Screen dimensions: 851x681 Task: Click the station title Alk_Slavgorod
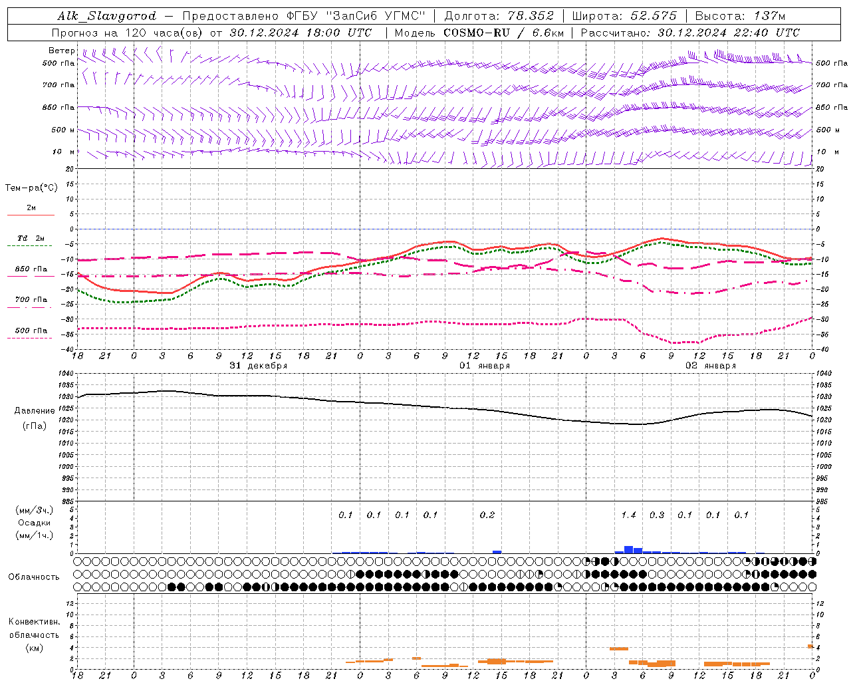pos(107,16)
